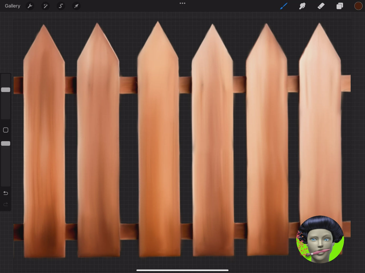Screen dimensions: 365x273
Task: Select the Brush tool
Action: (283, 6)
